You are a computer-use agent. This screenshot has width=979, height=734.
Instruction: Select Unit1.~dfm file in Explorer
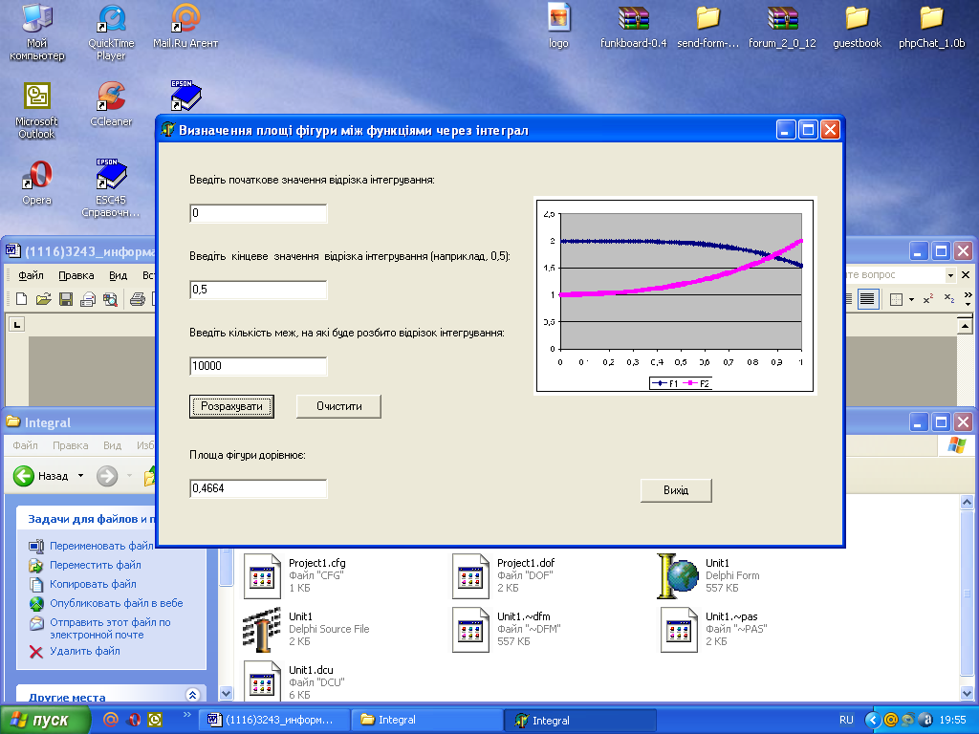click(507, 629)
